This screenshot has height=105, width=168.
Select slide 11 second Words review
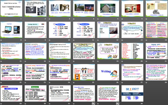84,30
